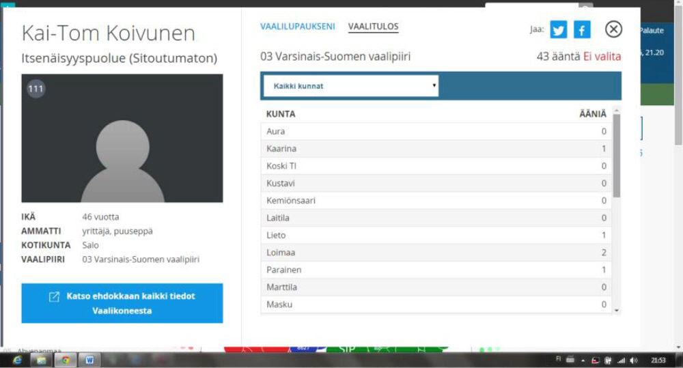
Task: Switch to the VAALILUPAUKSENI tab
Action: [298, 27]
